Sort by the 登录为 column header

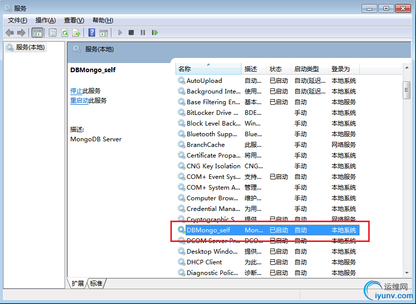point(344,69)
